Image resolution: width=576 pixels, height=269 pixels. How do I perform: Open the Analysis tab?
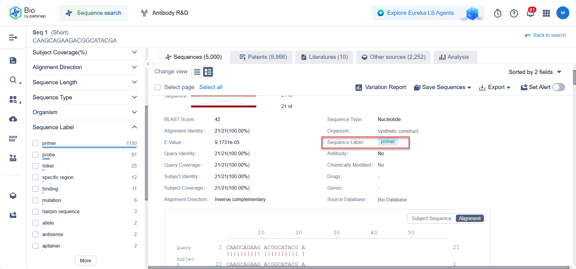(x=455, y=57)
